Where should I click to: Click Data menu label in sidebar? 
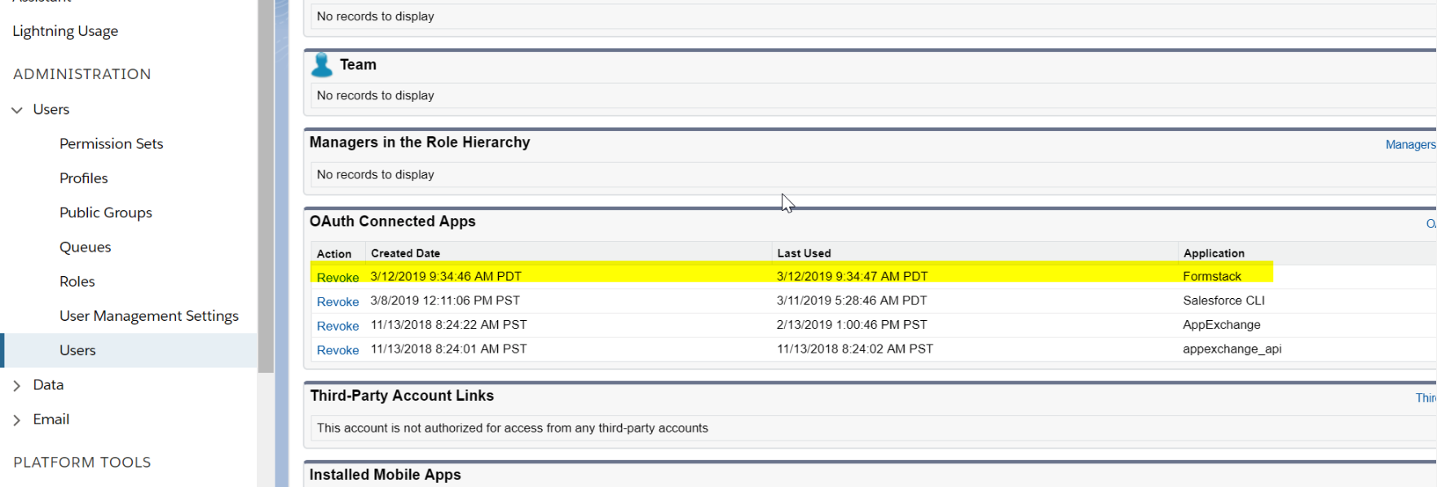[x=48, y=384]
